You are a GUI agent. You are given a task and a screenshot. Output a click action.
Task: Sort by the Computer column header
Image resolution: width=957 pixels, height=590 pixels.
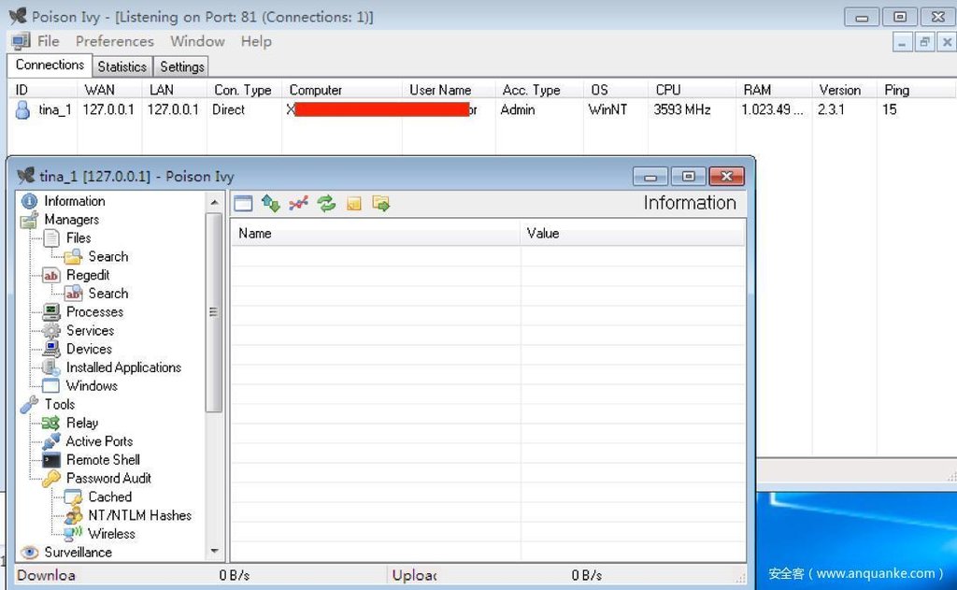[x=342, y=90]
